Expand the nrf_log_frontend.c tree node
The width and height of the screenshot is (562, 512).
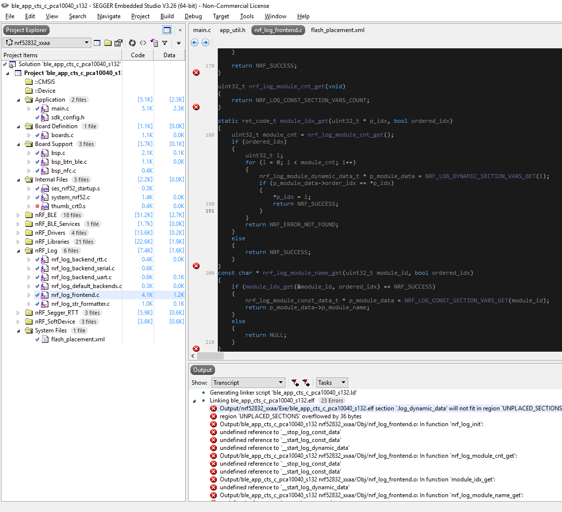point(29,295)
